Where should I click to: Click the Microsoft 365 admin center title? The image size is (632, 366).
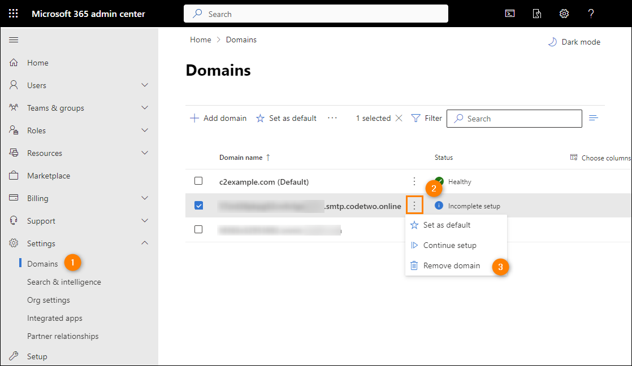click(88, 14)
